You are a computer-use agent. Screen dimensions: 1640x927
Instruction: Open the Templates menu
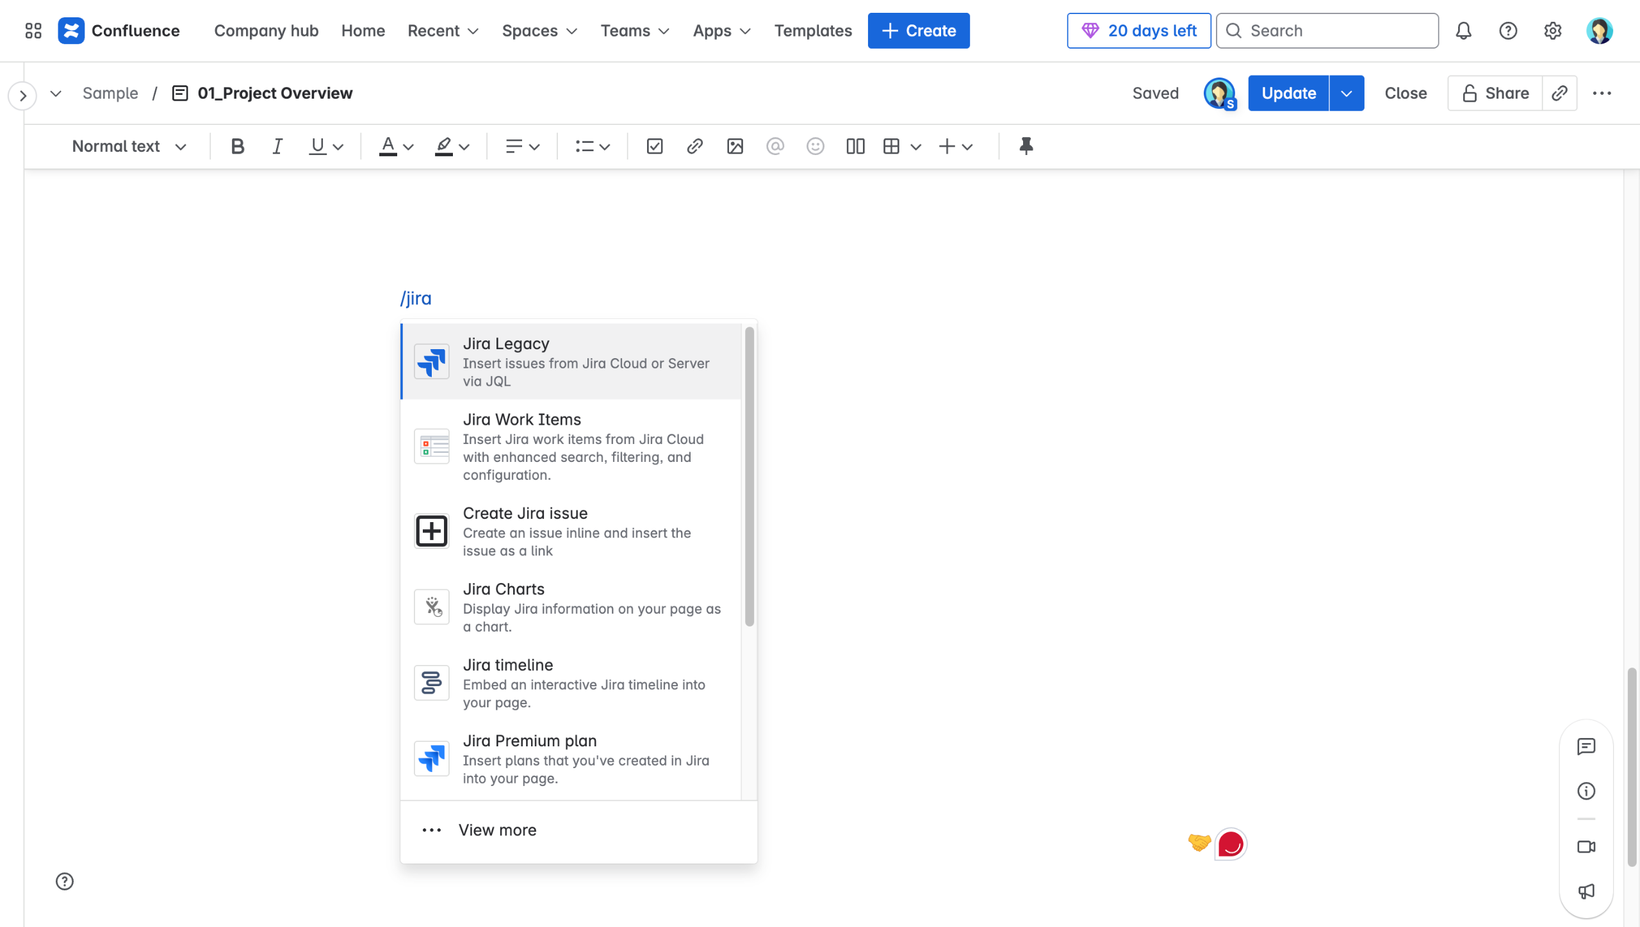tap(812, 30)
